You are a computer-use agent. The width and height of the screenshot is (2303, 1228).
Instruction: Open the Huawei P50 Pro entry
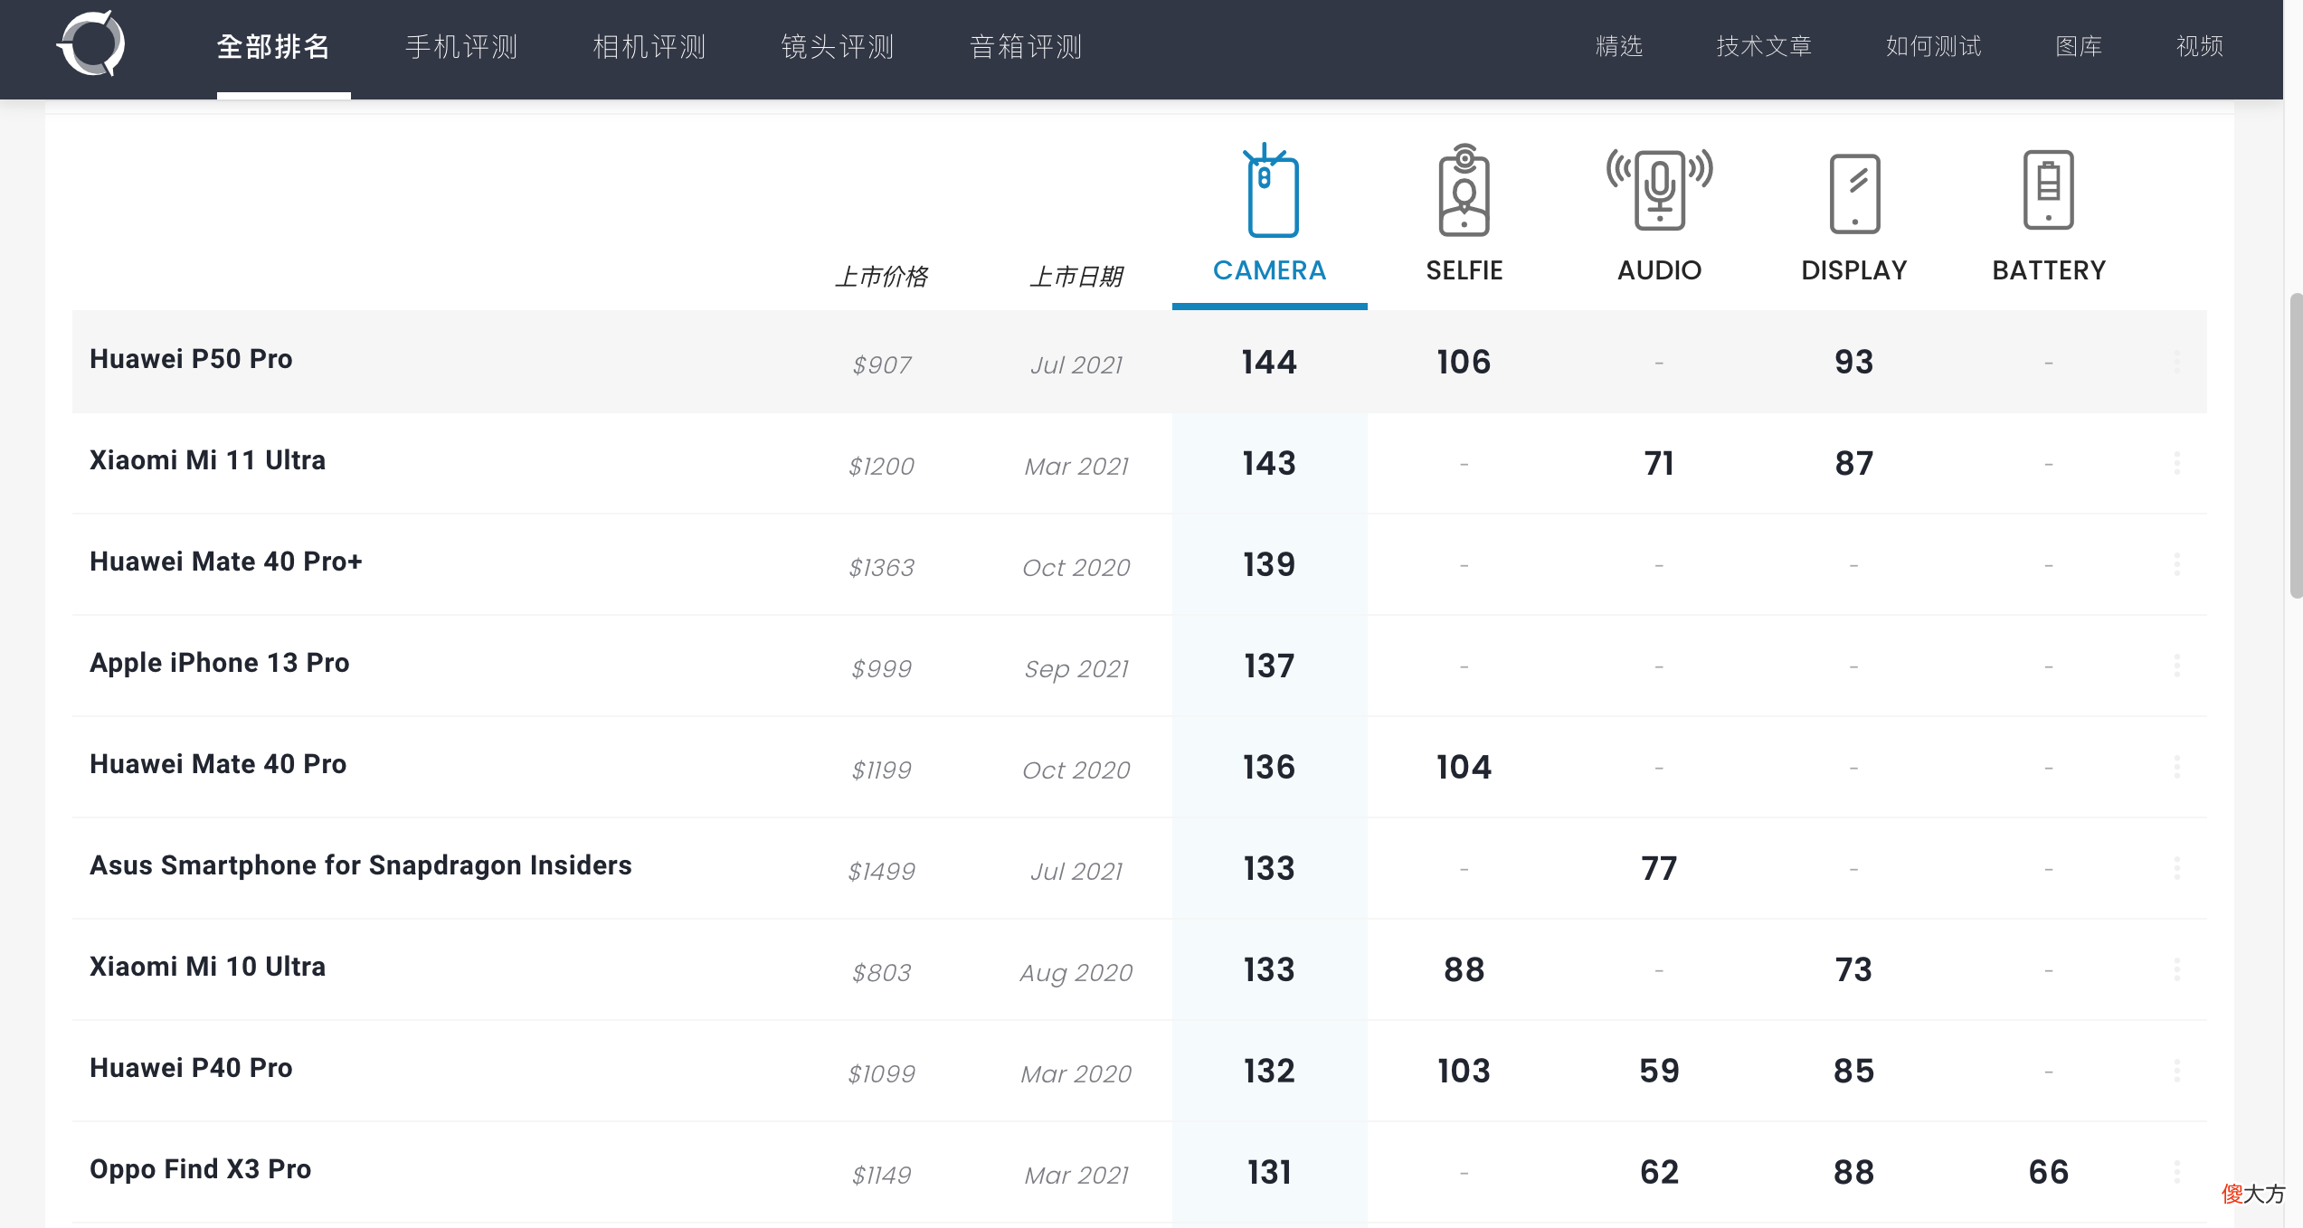[191, 359]
